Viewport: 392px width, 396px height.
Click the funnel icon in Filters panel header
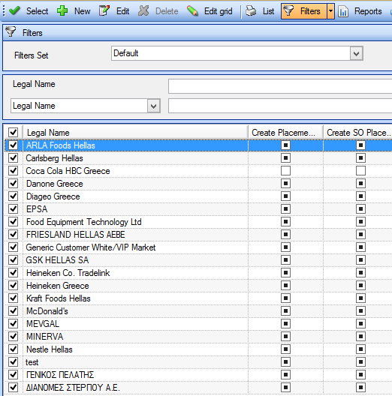[x=11, y=31]
